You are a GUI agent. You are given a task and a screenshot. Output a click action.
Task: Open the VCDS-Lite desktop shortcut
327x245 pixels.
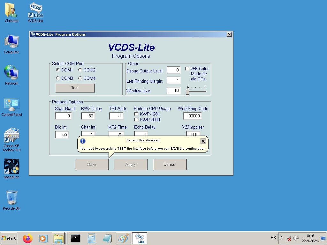[35, 12]
